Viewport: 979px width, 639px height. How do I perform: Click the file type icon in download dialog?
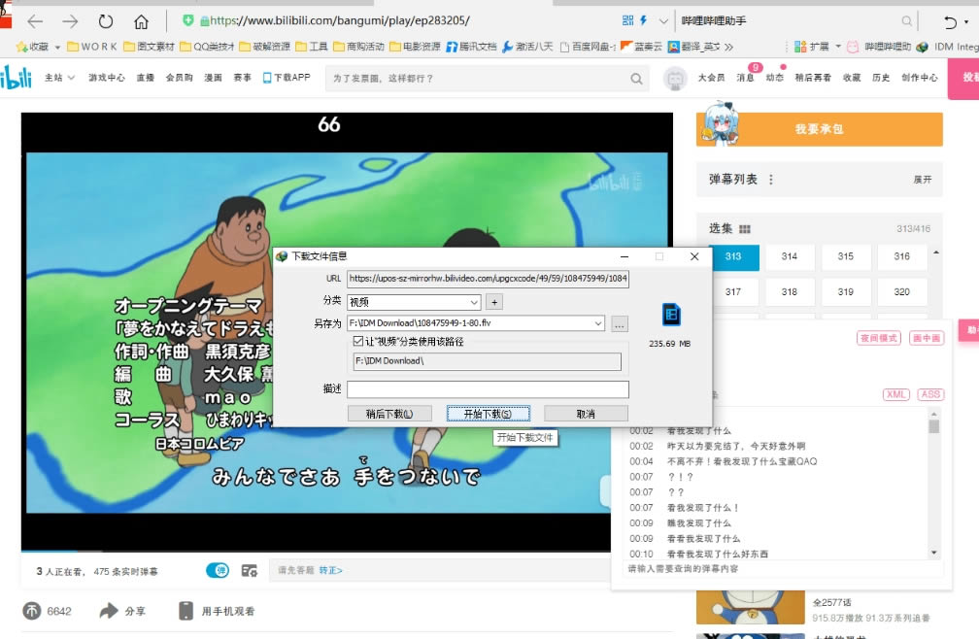point(671,315)
